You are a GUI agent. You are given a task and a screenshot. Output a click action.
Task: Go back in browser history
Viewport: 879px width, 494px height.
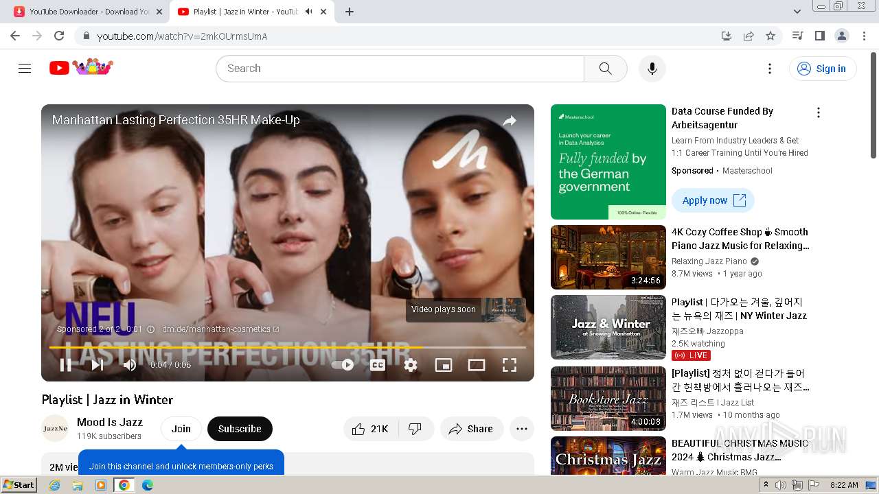pyautogui.click(x=15, y=36)
